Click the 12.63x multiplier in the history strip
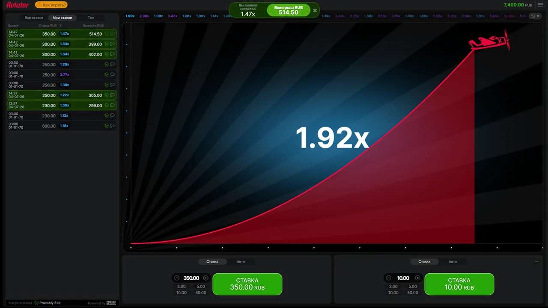548x308 pixels. 509,16
